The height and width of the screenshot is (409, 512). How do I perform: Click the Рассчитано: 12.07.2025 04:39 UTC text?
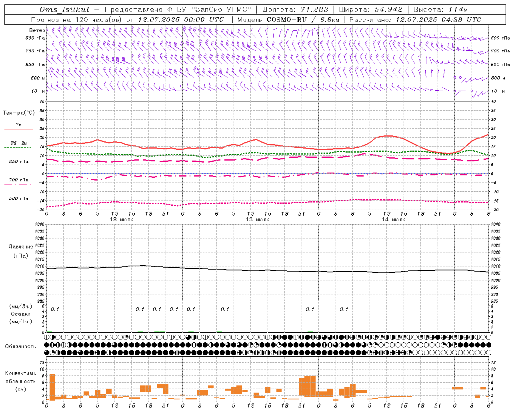[x=415, y=20]
